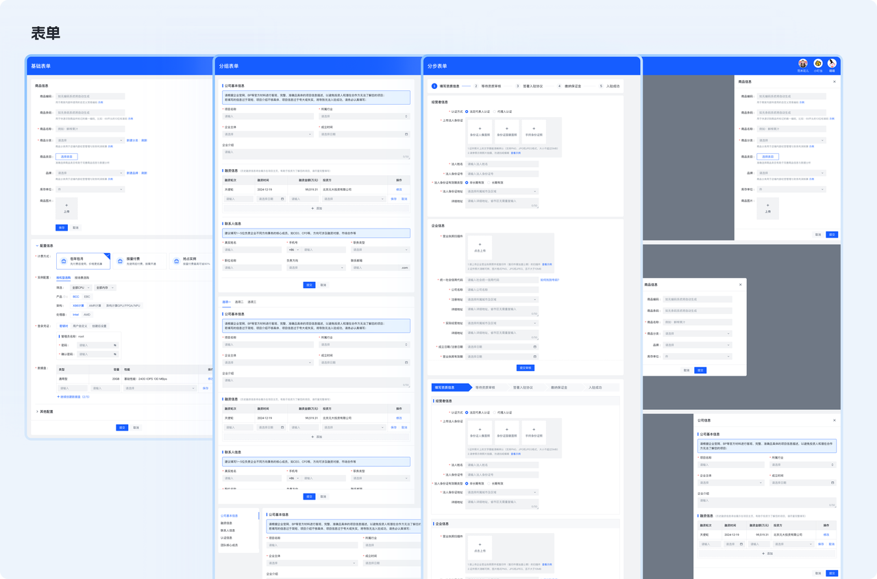This screenshot has height=579, width=877.
Task: Upload 身份证人像面 in the numbered-step 分步表单
Action: click(480, 131)
